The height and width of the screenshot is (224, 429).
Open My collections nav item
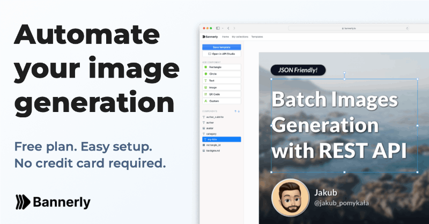(240, 36)
